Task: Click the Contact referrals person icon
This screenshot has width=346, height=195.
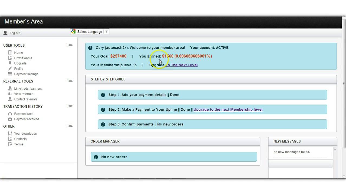Action: click(10, 99)
